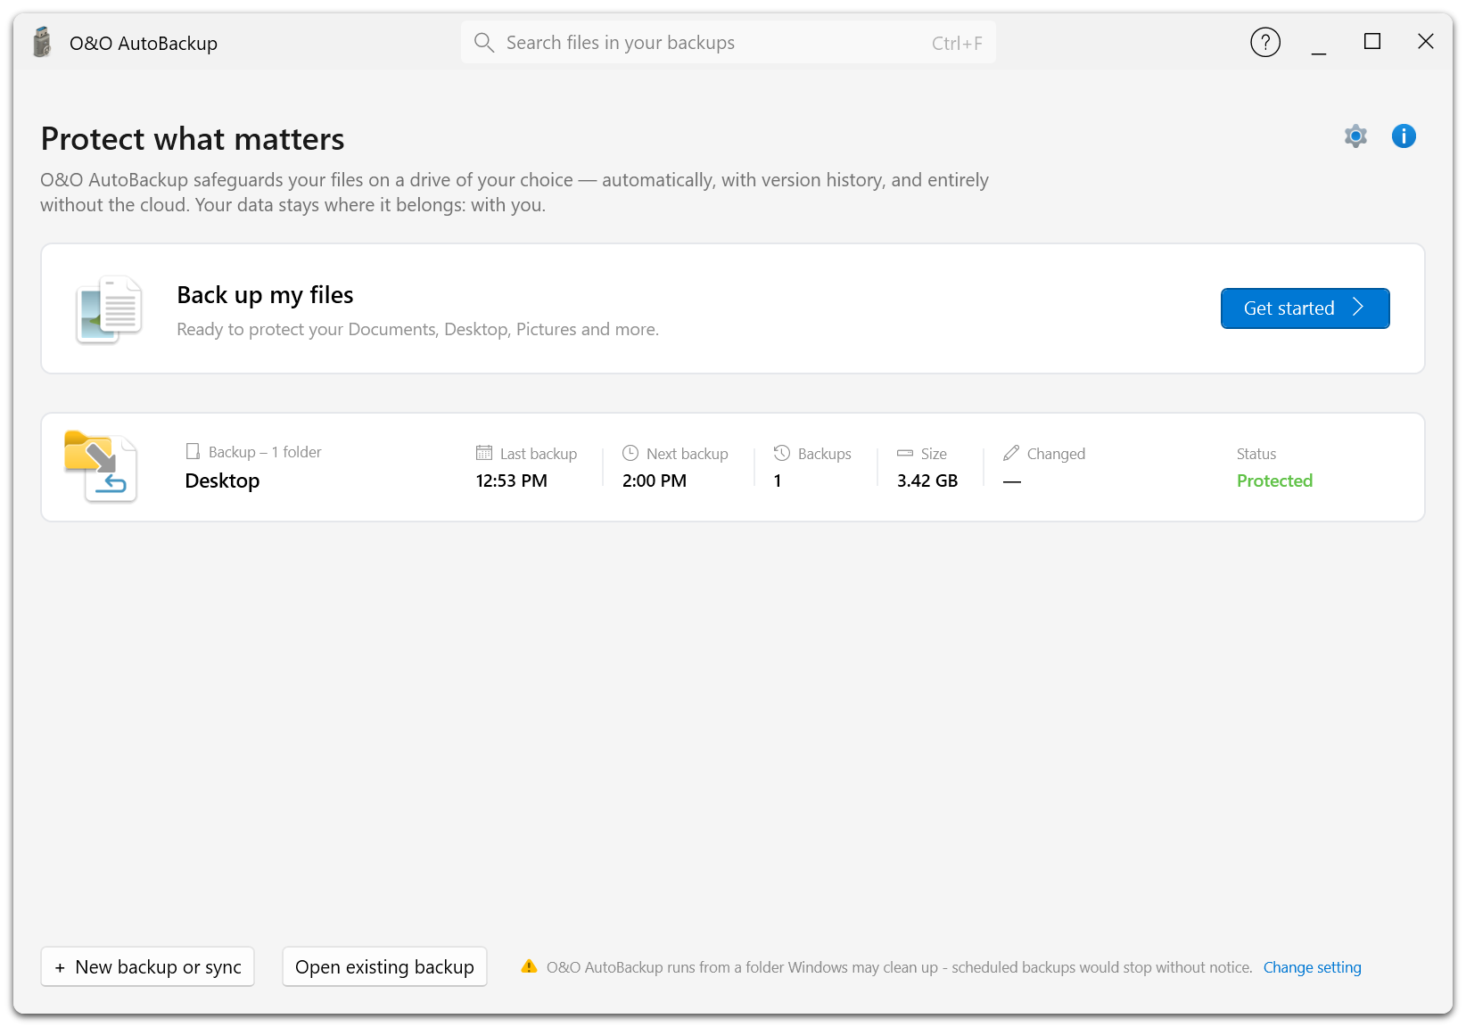This screenshot has width=1466, height=1027.
Task: Open the help question mark icon
Action: coord(1265,42)
